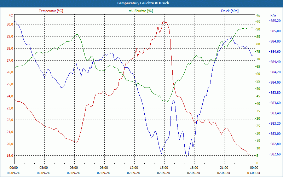The width and height of the screenshot is (283, 177).
Task: Click the 03:00 time axis label
Action: tap(43, 168)
